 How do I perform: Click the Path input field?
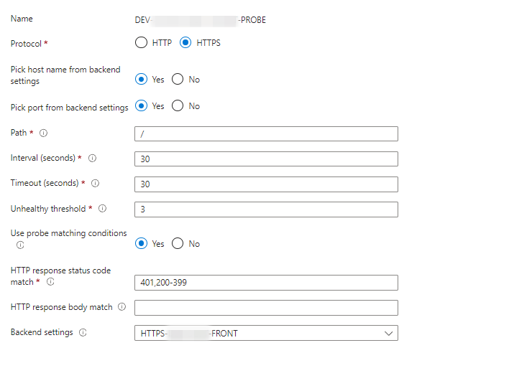(266, 133)
